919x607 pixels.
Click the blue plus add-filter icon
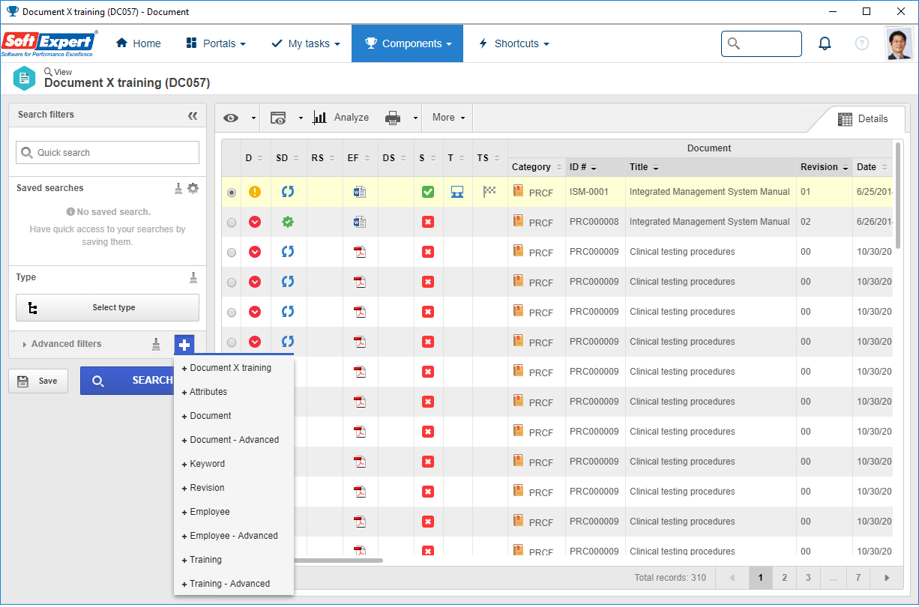(x=184, y=345)
